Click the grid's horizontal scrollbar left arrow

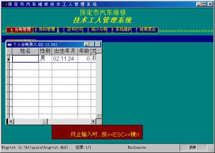click(11, 121)
